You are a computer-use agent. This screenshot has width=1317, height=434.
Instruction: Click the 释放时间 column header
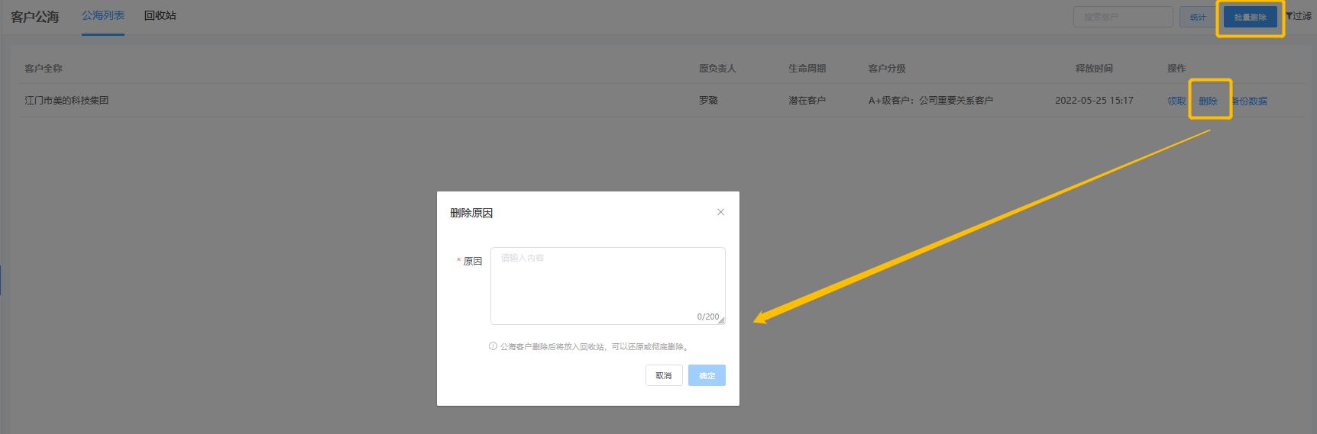pyautogui.click(x=1094, y=69)
